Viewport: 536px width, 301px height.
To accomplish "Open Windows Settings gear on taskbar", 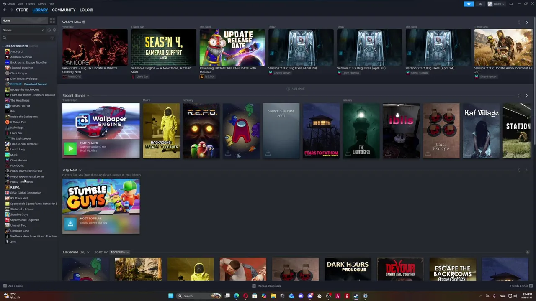I will coord(365,296).
